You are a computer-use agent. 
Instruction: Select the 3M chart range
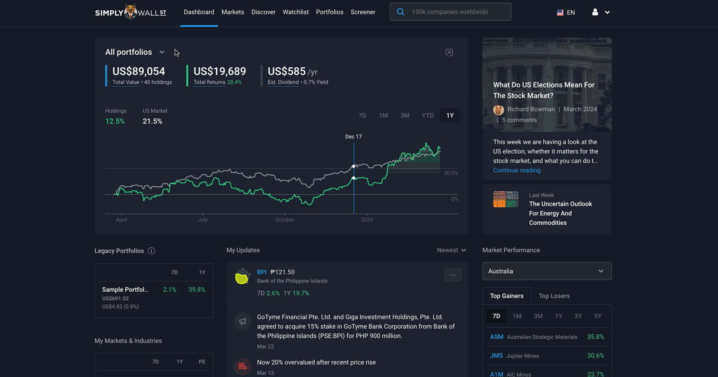[x=405, y=115]
